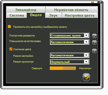
Task: Click the Режим просмотра label
Action: pyautogui.click(x=23, y=62)
